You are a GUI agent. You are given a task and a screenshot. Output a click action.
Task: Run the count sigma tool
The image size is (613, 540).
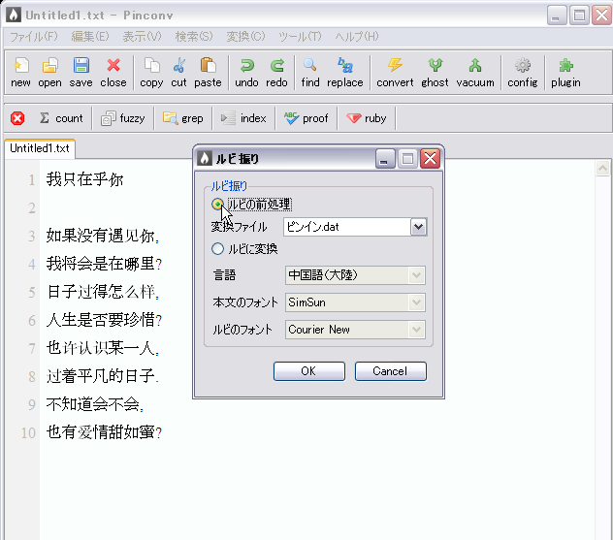pyautogui.click(x=61, y=118)
